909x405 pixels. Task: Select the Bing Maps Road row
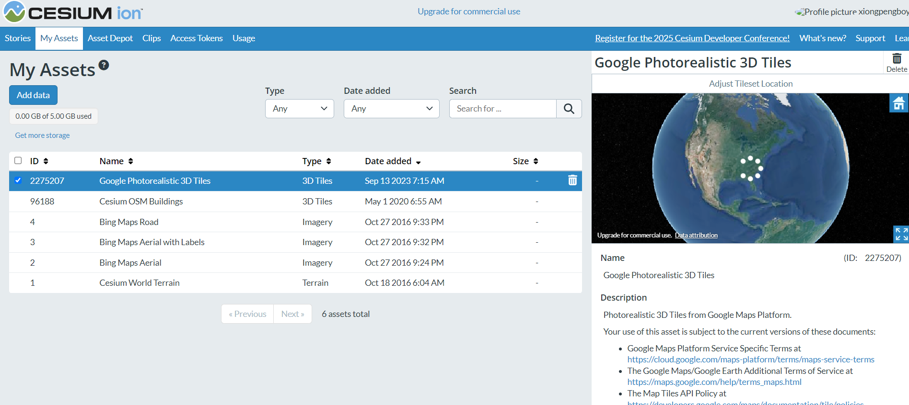(295, 222)
